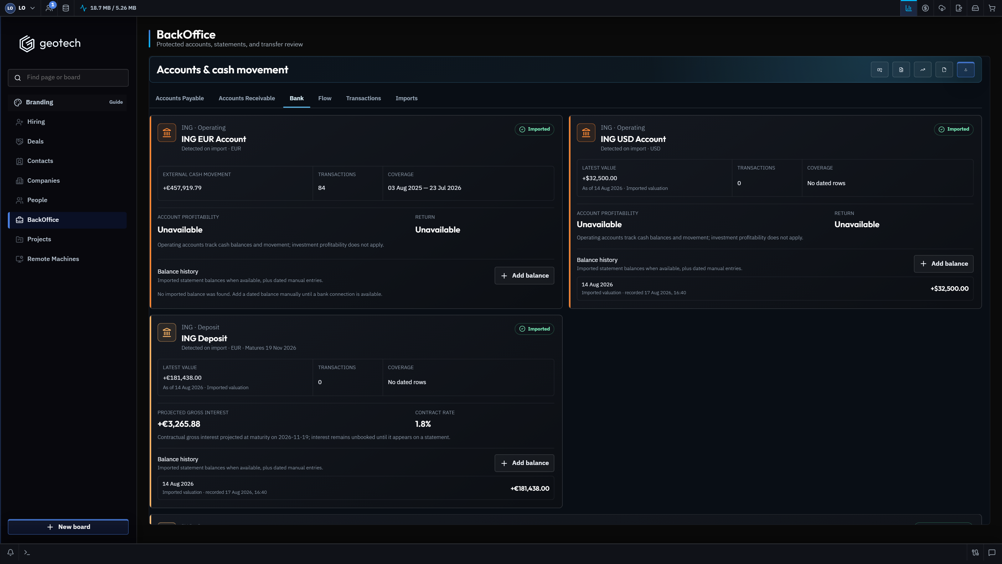Click the dollar coin icon in top bar
The height and width of the screenshot is (564, 1002).
925,8
